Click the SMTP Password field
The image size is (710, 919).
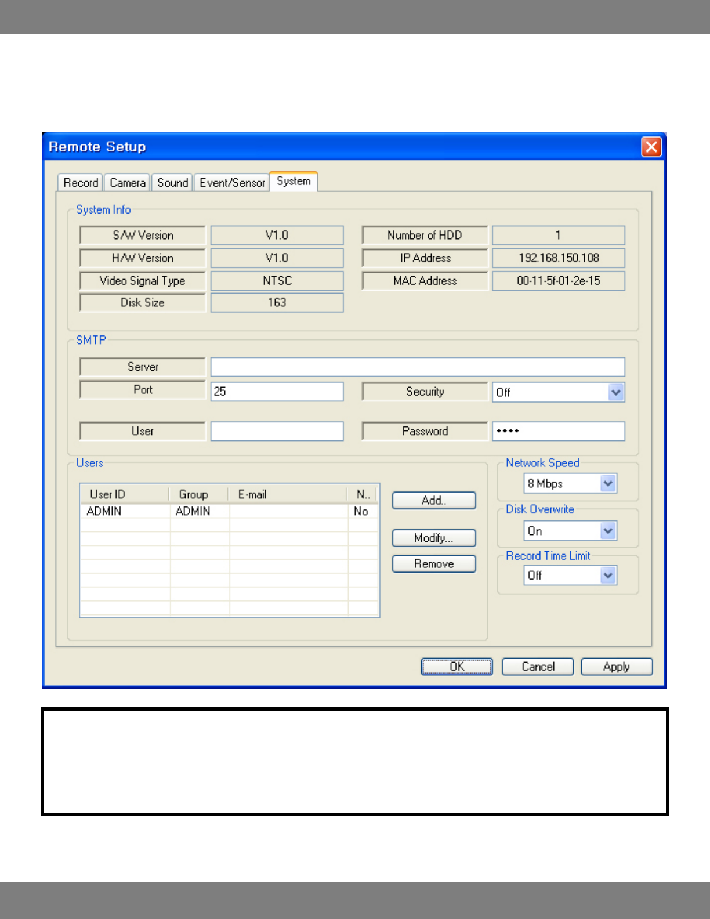pos(558,432)
